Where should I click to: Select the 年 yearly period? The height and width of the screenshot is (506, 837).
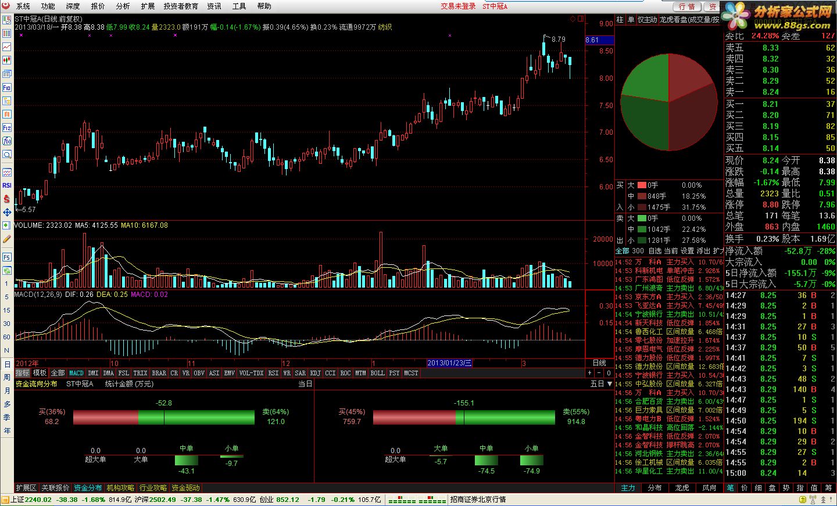pyautogui.click(x=7, y=430)
